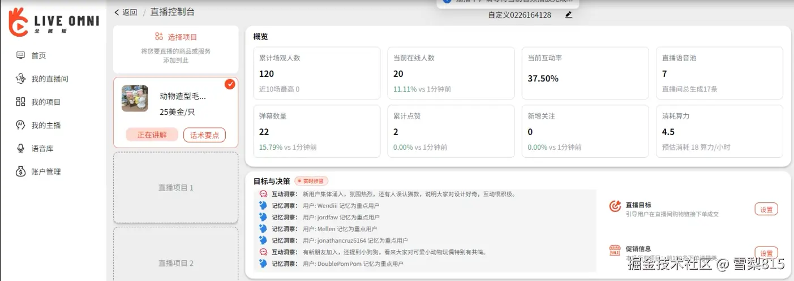Click the 25美金/只 price text
794x281 pixels.
177,112
